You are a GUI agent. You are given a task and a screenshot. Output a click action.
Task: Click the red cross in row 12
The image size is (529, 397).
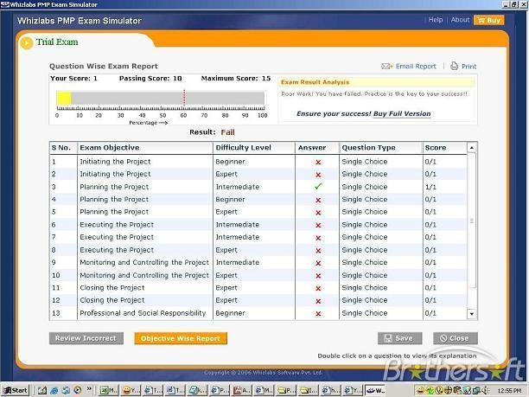tap(318, 301)
